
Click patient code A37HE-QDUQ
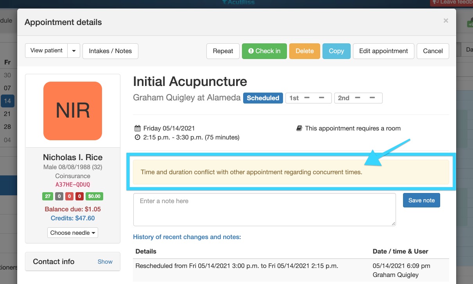(x=73, y=184)
